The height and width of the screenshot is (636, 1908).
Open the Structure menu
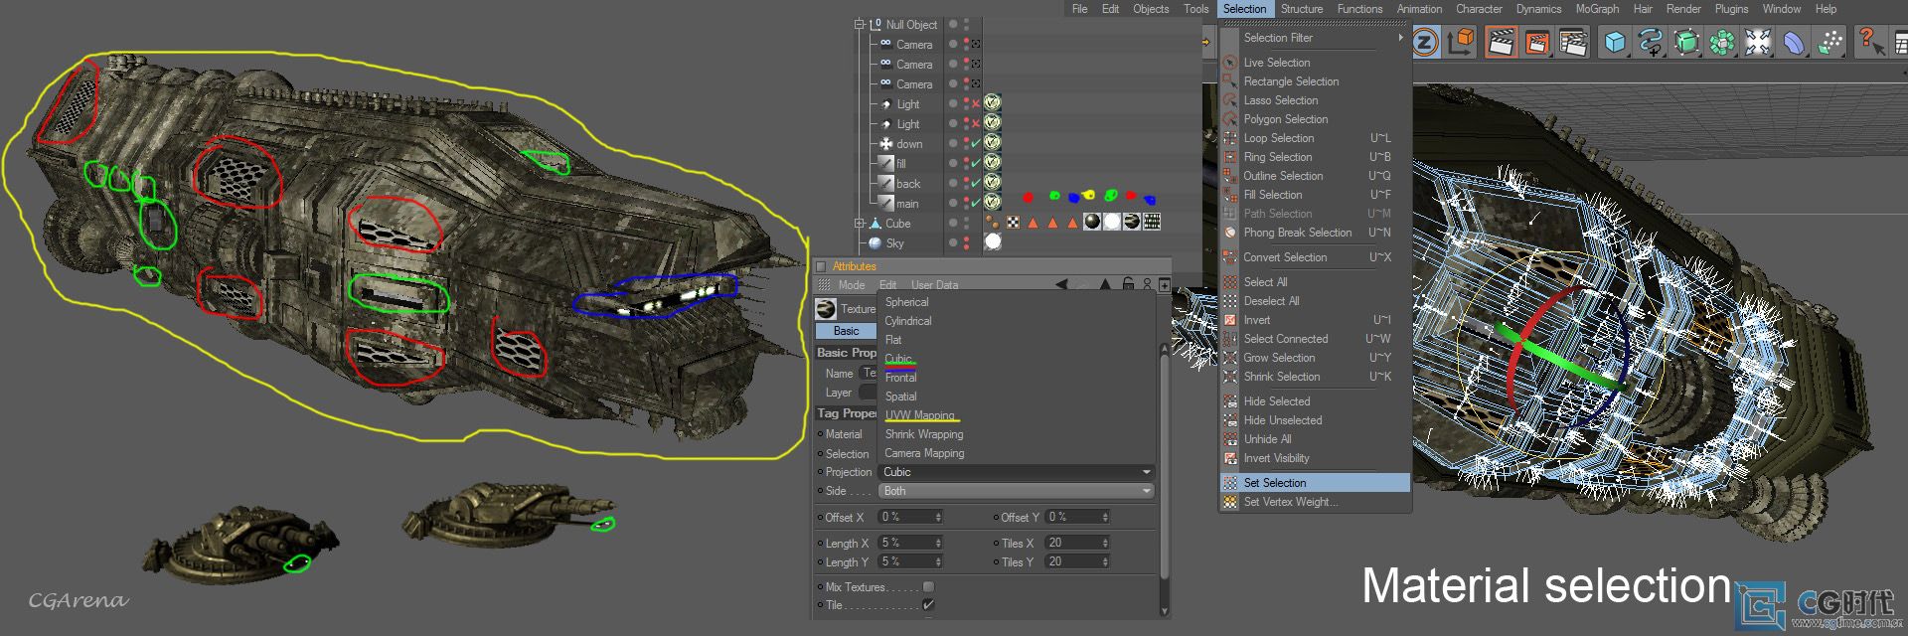(1302, 9)
